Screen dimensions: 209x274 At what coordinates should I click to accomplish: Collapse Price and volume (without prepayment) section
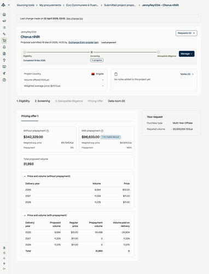(x=25, y=176)
